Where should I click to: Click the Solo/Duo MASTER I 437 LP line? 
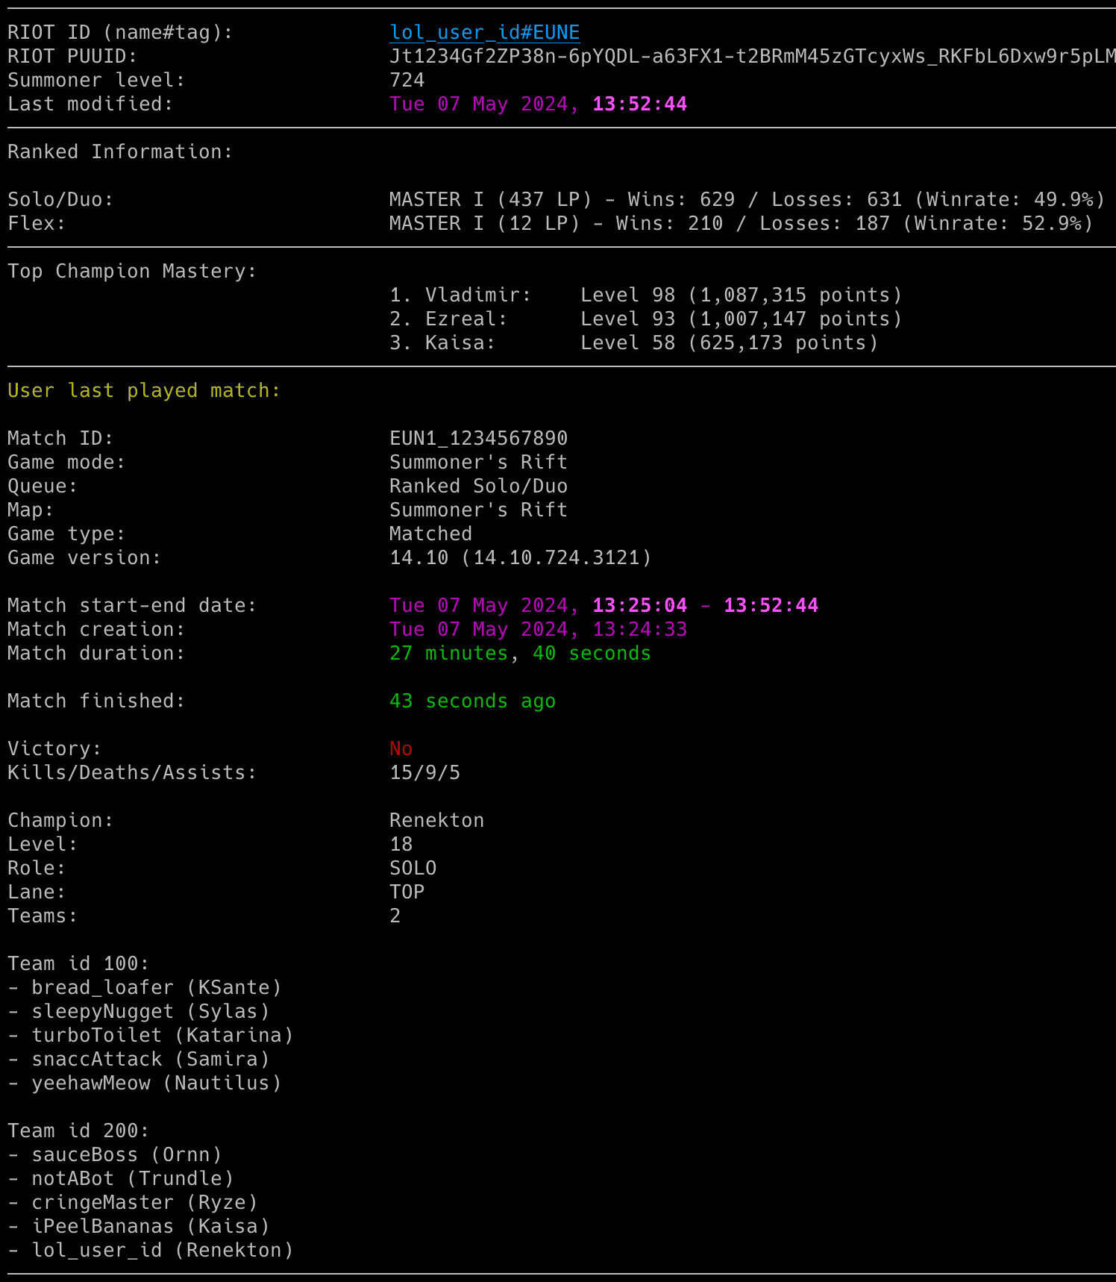click(747, 200)
